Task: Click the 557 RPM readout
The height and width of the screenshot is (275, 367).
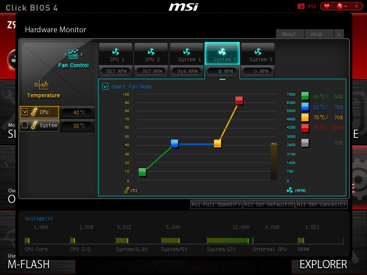Action: (x=116, y=71)
